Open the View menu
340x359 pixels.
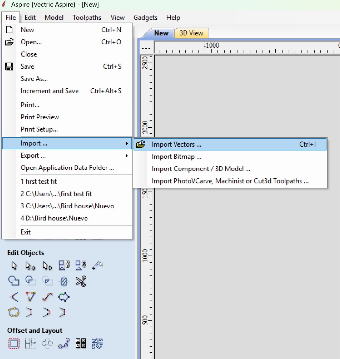click(x=118, y=18)
